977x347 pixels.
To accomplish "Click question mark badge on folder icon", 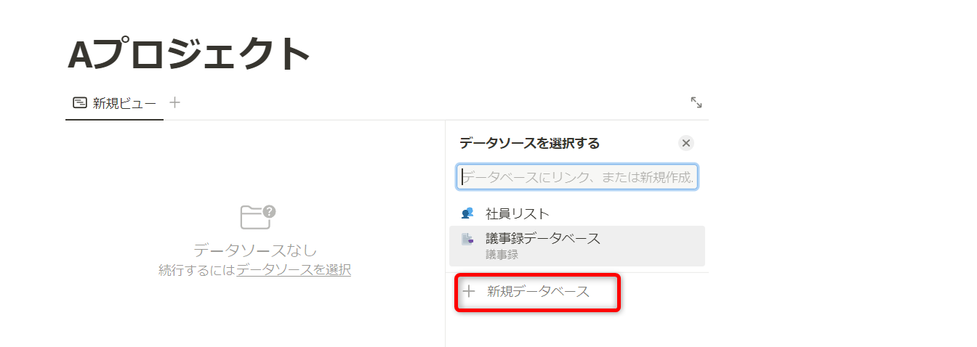I will coord(269,212).
